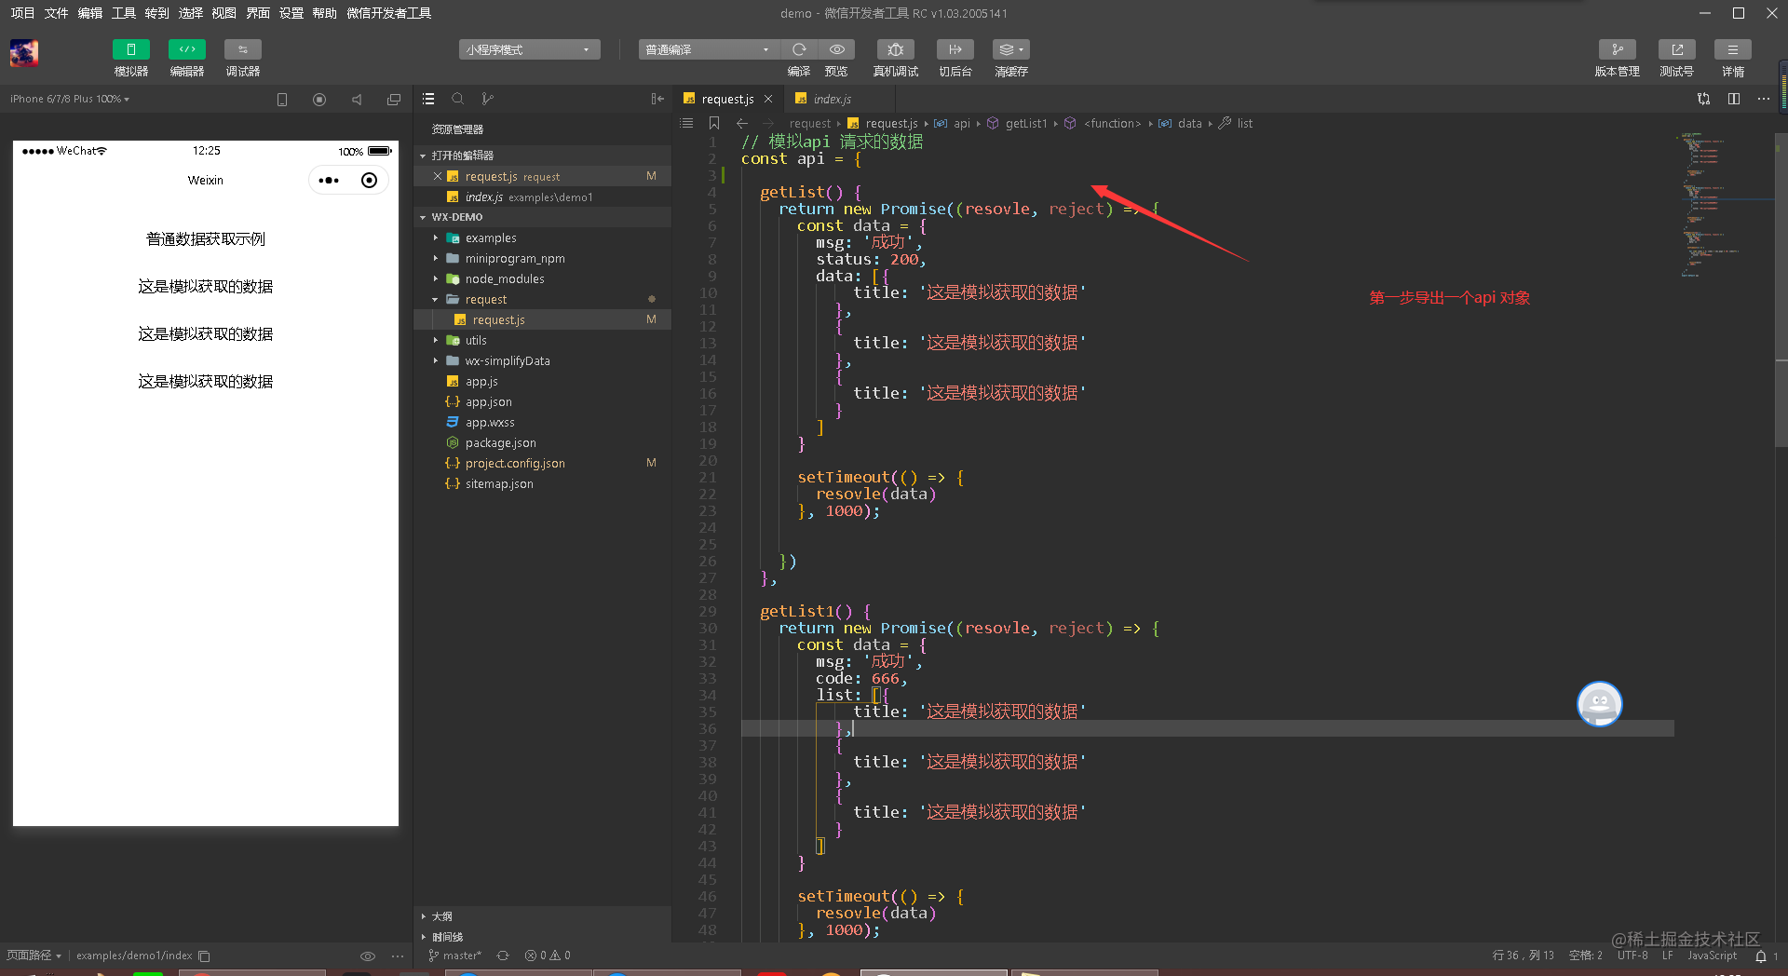Click getList1 in the breadcrumb
The image size is (1788, 976).
click(1026, 124)
